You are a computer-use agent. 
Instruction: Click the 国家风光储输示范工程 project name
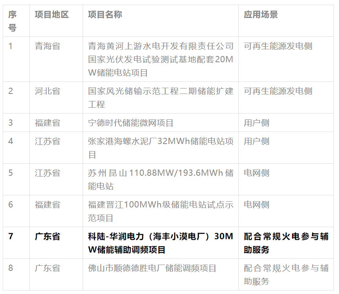coord(160,97)
